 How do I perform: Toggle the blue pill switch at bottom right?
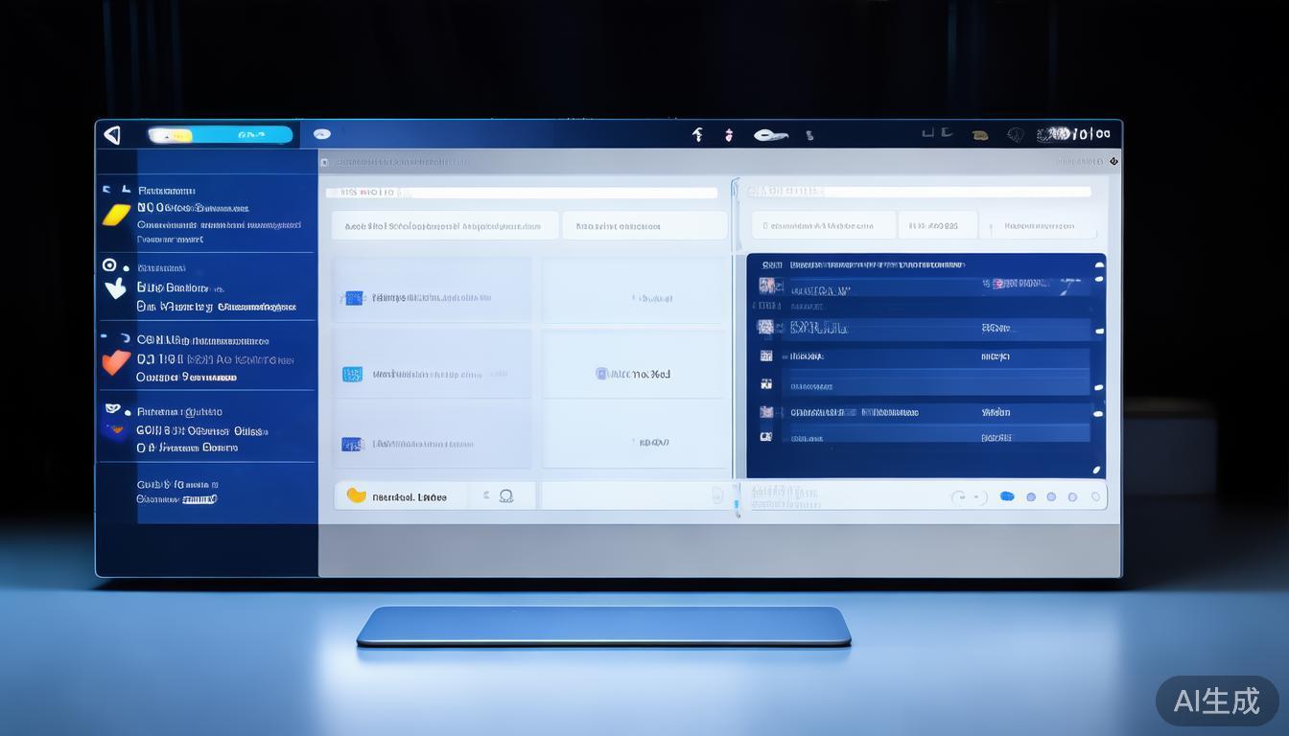1007,496
